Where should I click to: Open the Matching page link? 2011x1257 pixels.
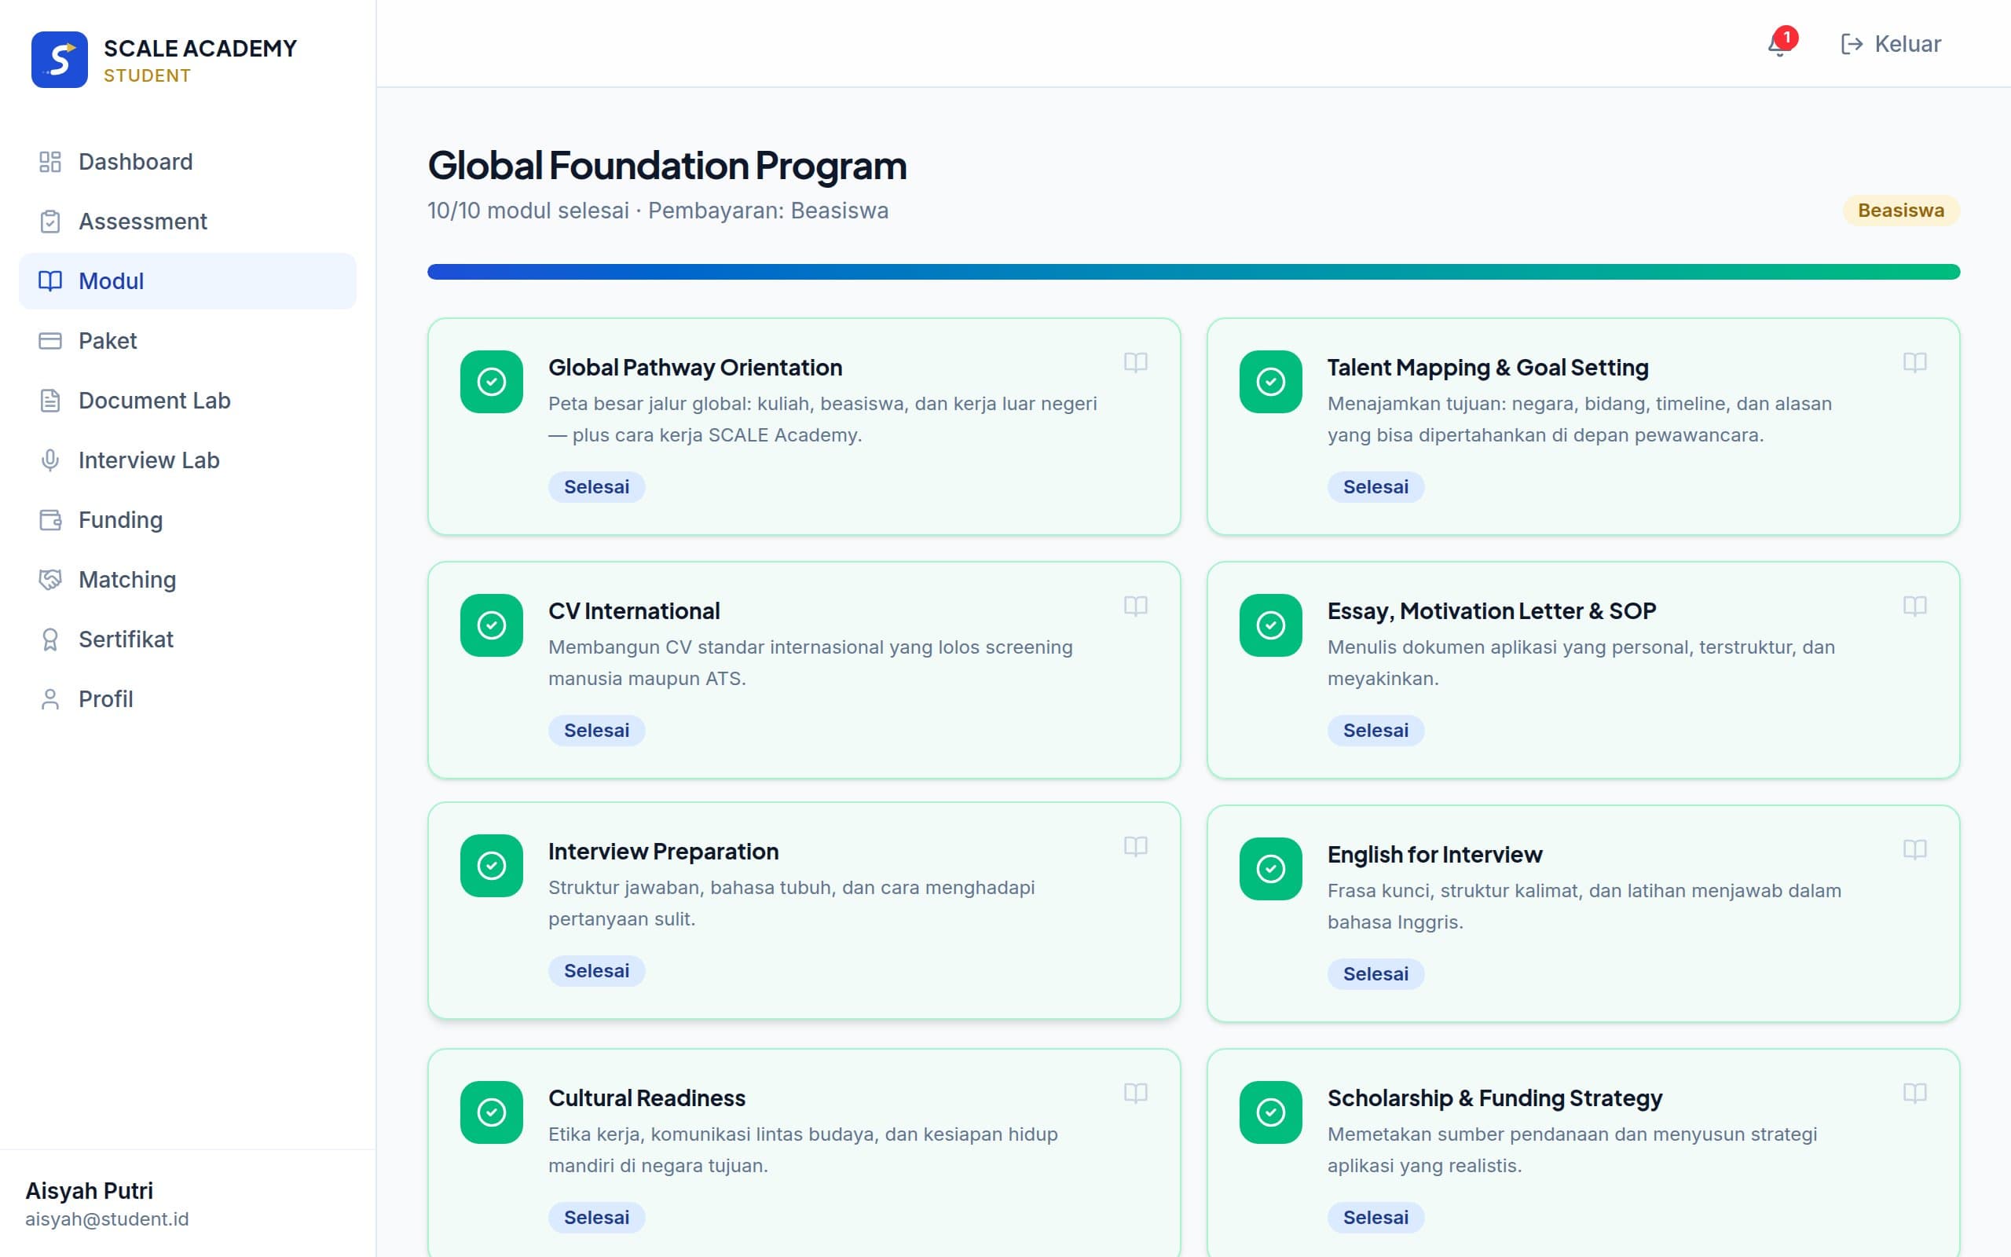click(x=188, y=580)
